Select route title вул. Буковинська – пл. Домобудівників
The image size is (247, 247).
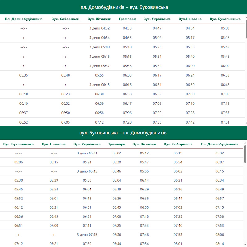click(123, 133)
